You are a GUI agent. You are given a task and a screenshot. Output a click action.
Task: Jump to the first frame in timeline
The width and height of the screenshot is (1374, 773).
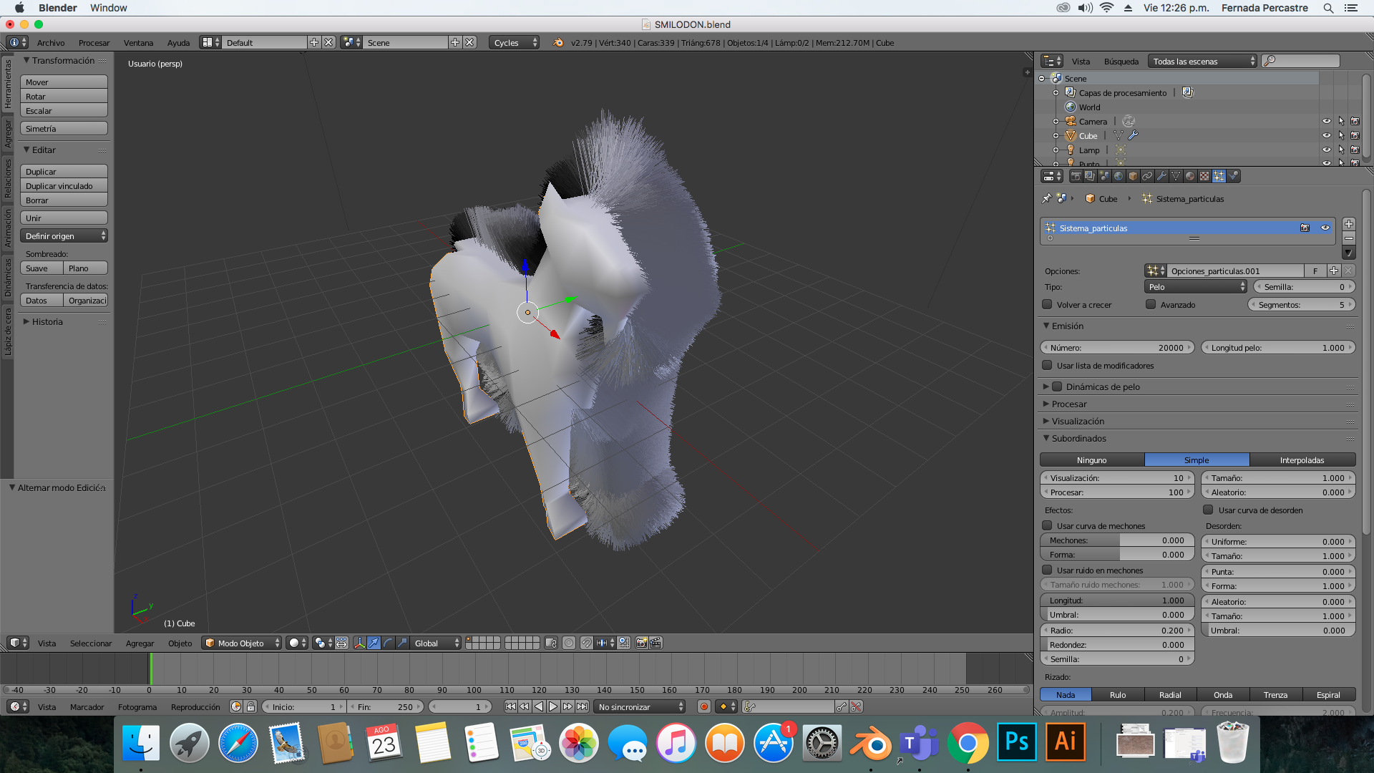click(x=510, y=706)
